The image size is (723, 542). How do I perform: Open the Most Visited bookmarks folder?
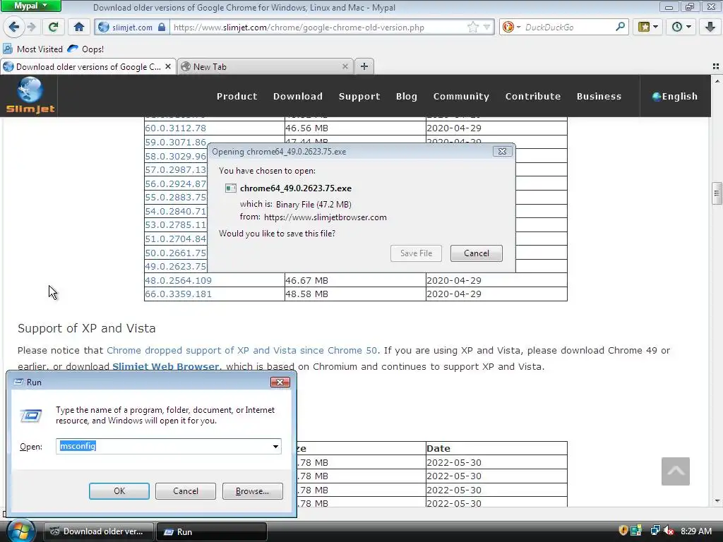pos(33,49)
